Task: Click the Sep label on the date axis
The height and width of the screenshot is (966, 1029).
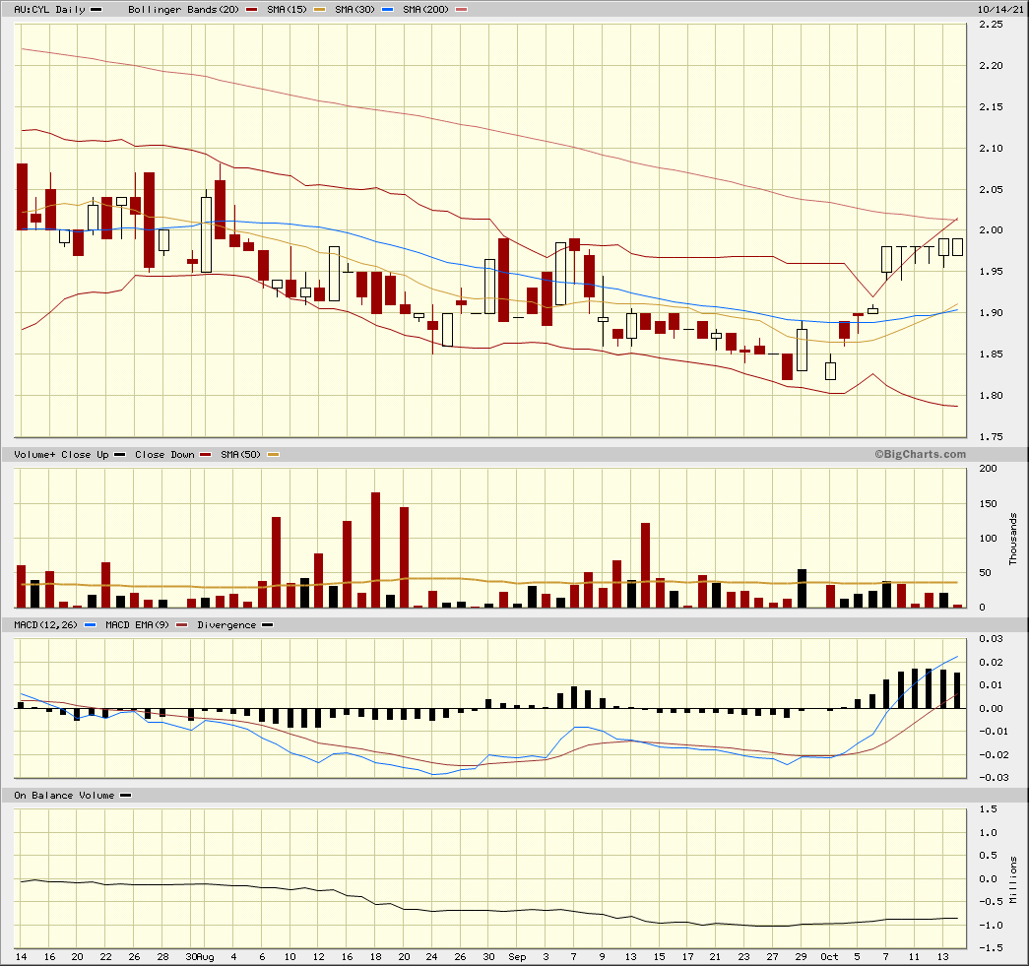Action: (x=517, y=957)
